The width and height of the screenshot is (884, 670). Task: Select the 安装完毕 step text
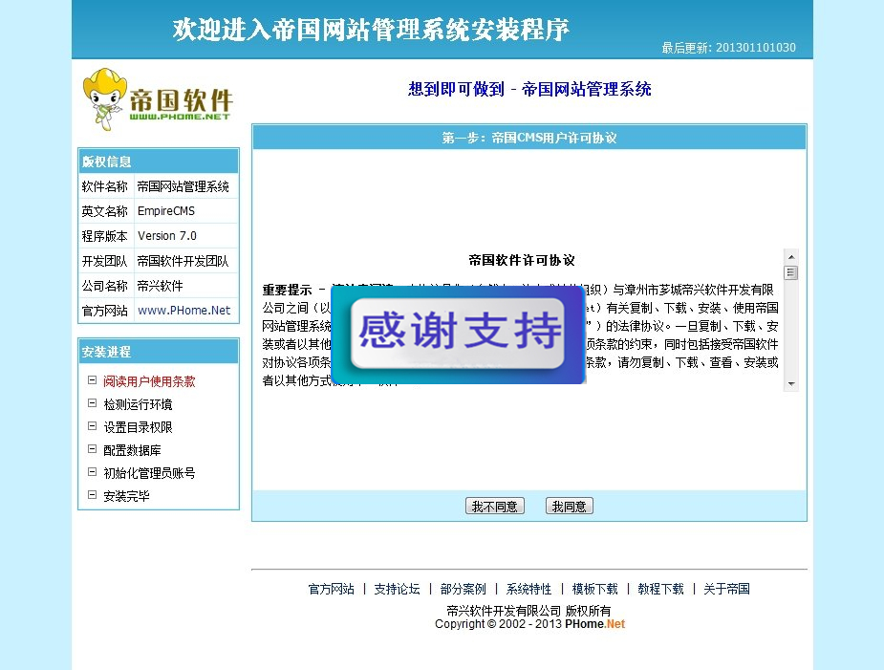(126, 496)
